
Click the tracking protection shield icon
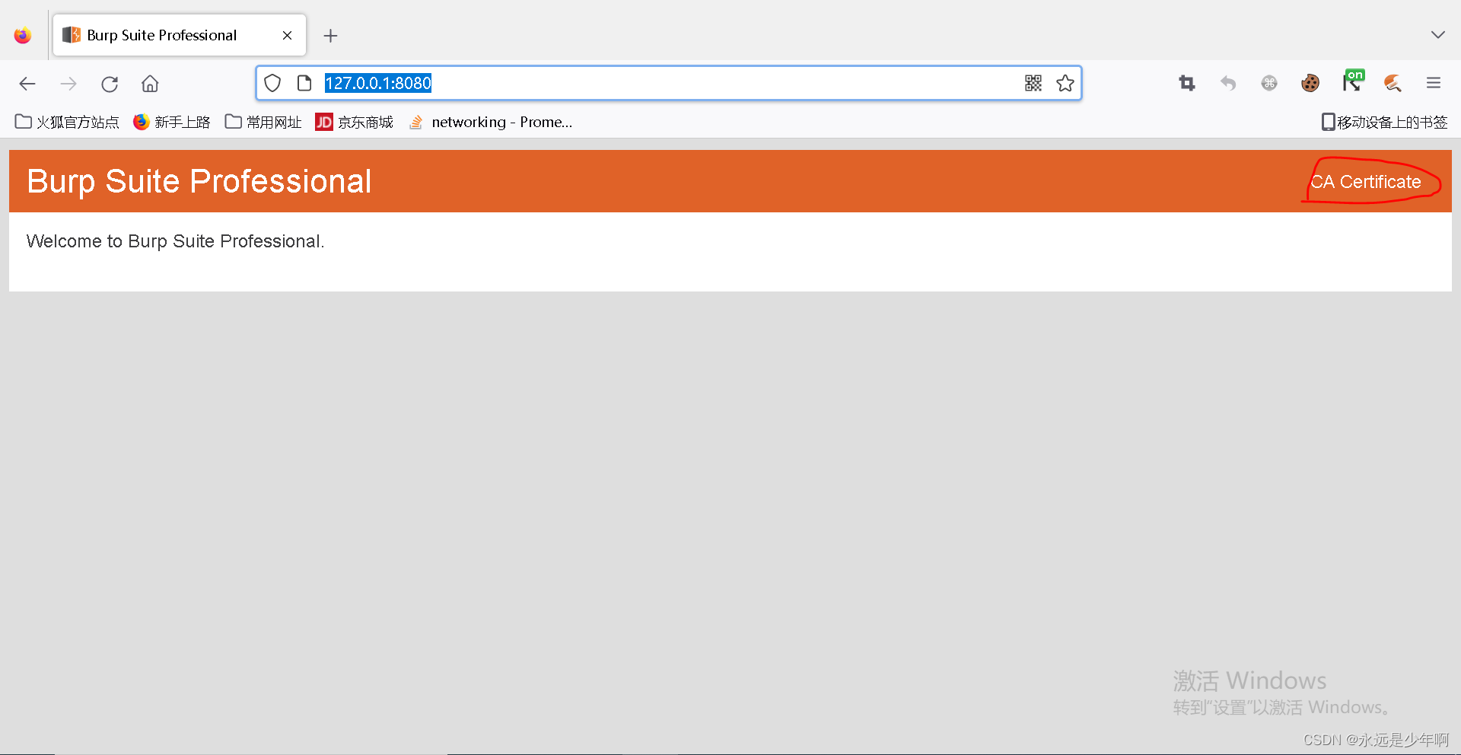click(x=272, y=83)
